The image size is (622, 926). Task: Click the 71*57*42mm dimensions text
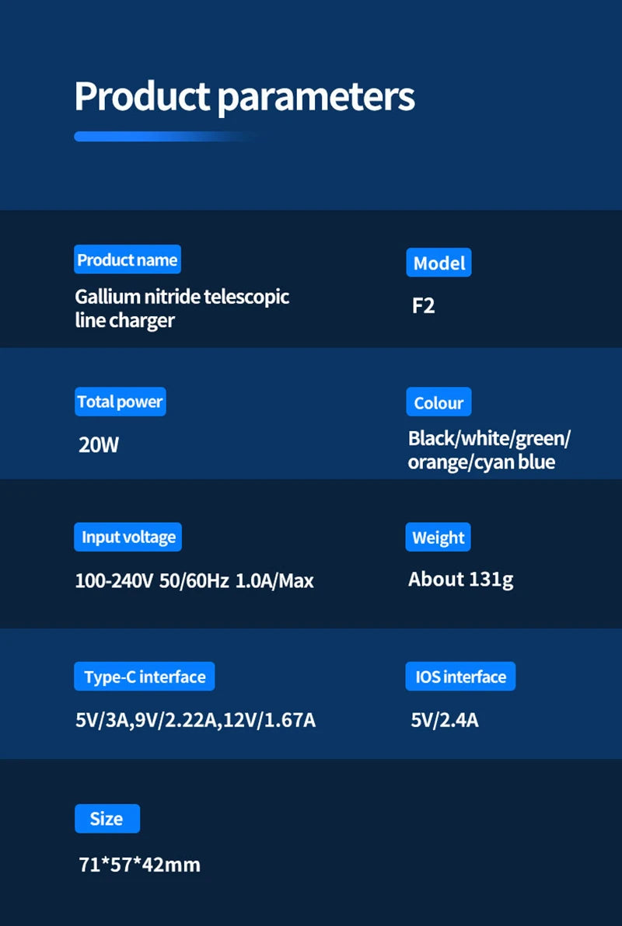140,864
